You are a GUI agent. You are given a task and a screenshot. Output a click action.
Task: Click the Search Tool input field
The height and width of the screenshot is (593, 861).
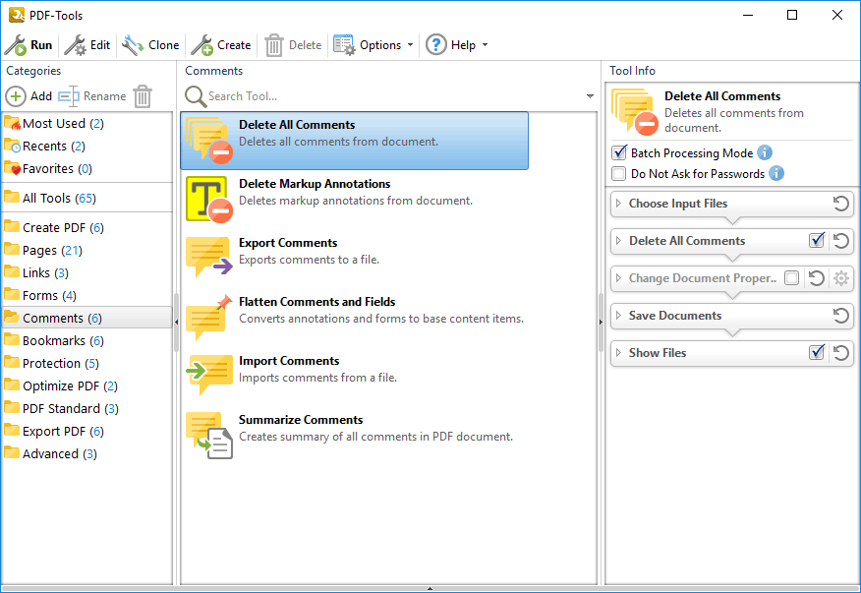(x=394, y=96)
